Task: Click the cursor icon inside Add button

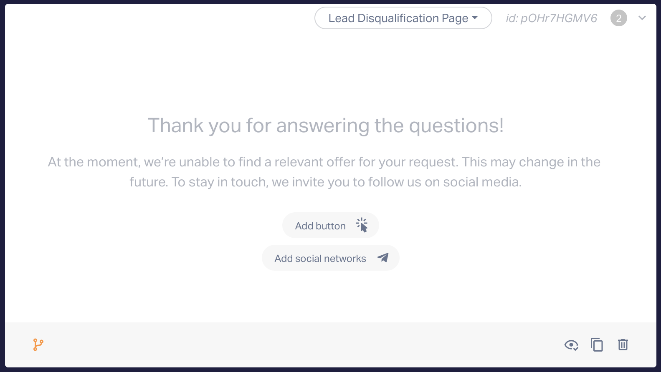Action: (362, 225)
